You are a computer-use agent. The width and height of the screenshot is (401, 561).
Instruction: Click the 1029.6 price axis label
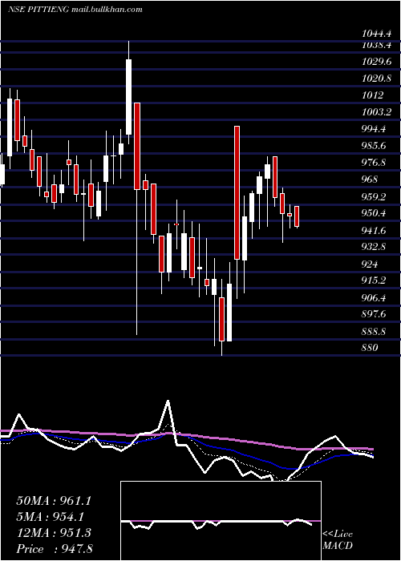click(x=377, y=62)
